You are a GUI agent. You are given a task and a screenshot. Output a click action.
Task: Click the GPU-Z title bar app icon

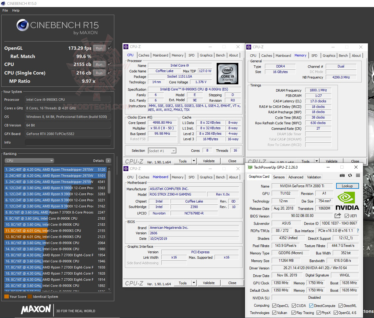pyautogui.click(x=250, y=167)
